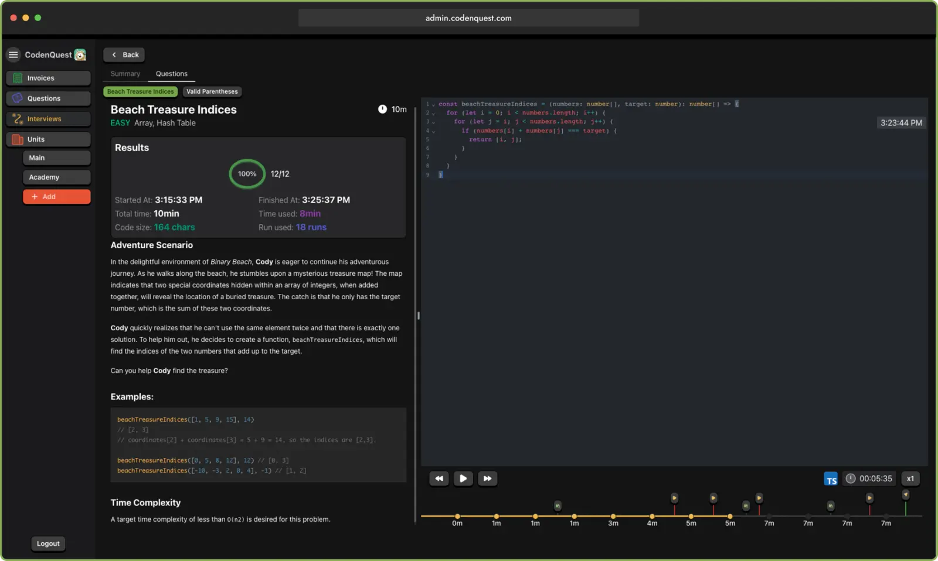Jump to the 3m timeline dot
Screen dimensions: 938x561
coord(613,516)
